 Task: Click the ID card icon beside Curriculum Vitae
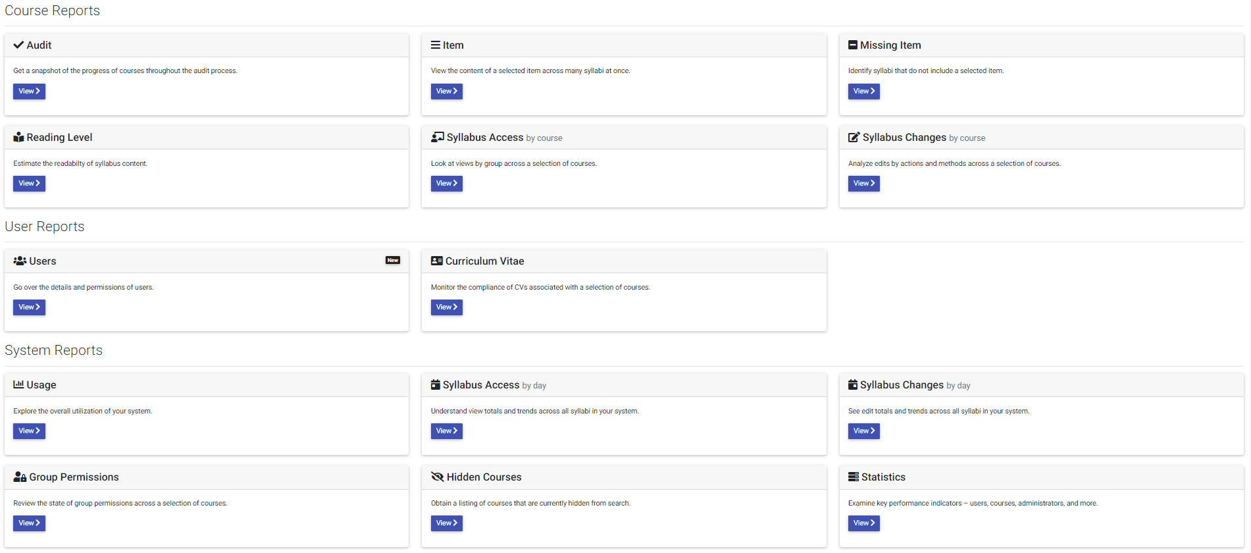[x=437, y=261]
